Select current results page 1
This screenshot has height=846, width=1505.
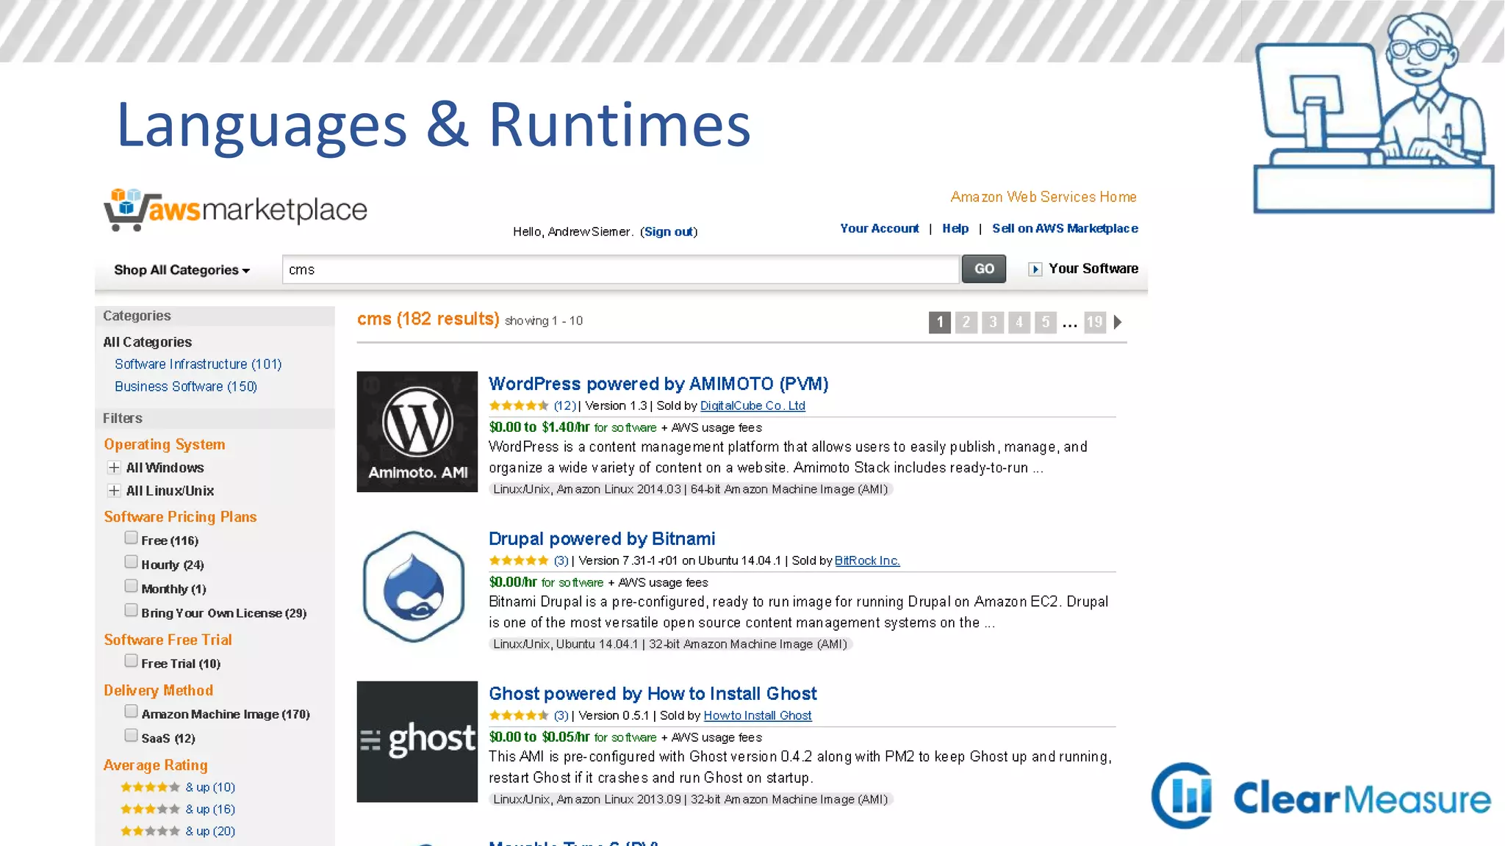click(x=940, y=322)
